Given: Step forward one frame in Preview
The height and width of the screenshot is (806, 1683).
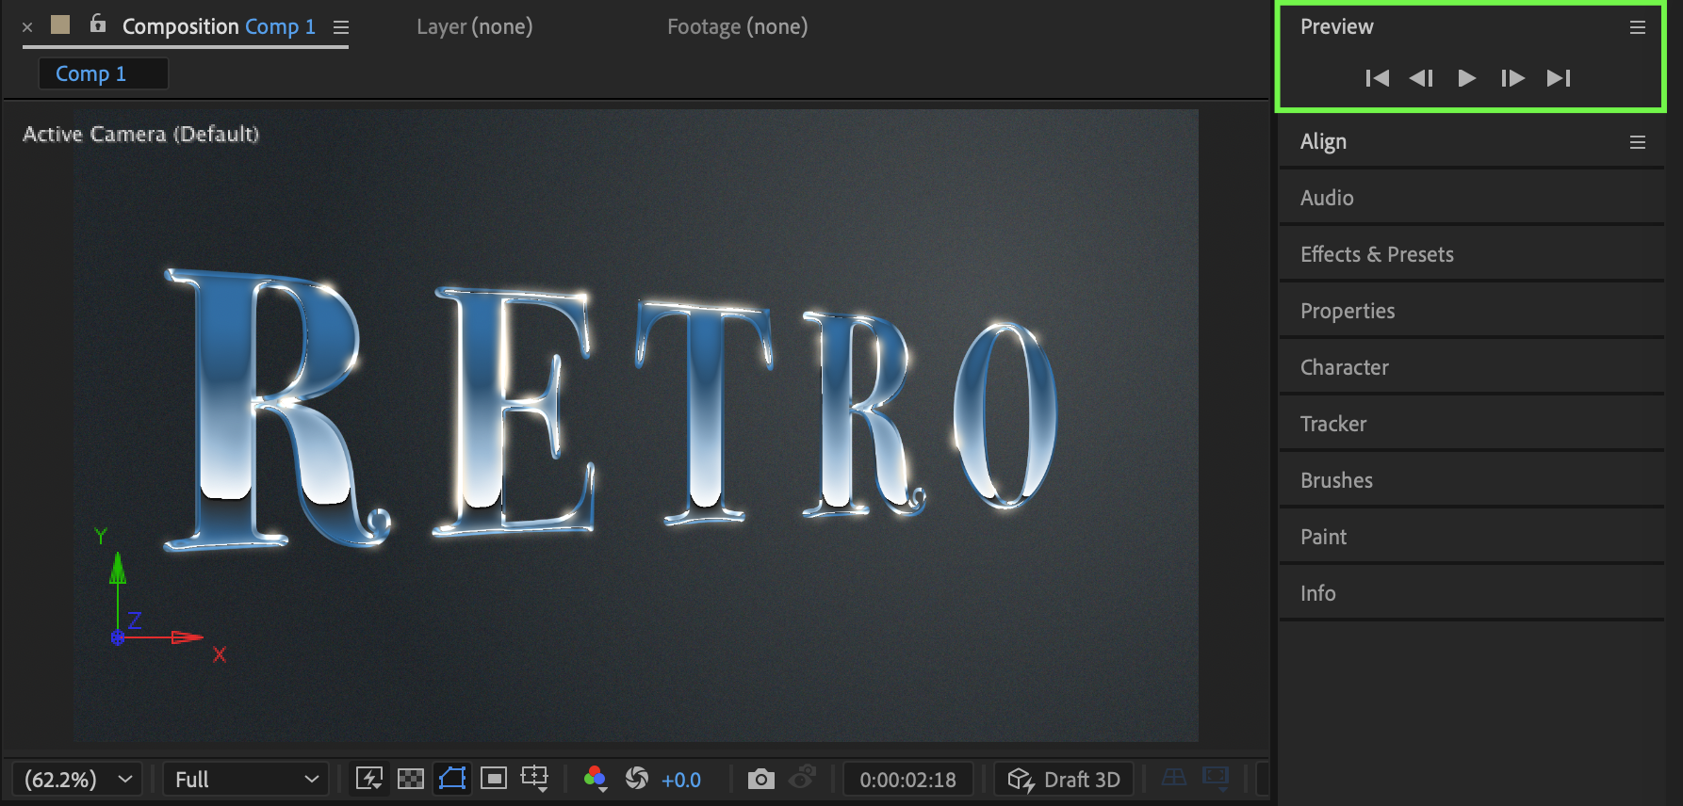Looking at the screenshot, I should point(1512,78).
